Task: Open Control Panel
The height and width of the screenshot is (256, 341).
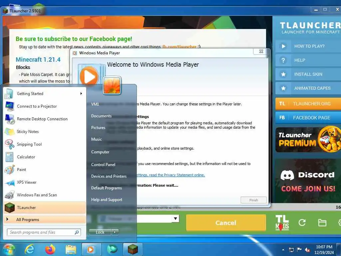Action: pos(103,165)
